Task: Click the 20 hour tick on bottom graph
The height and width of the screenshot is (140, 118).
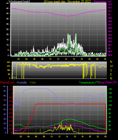Action: pos(90,136)
